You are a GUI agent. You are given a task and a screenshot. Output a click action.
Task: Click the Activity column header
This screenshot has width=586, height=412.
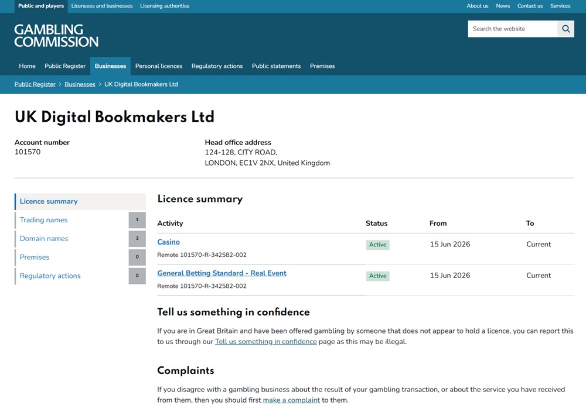pos(170,224)
